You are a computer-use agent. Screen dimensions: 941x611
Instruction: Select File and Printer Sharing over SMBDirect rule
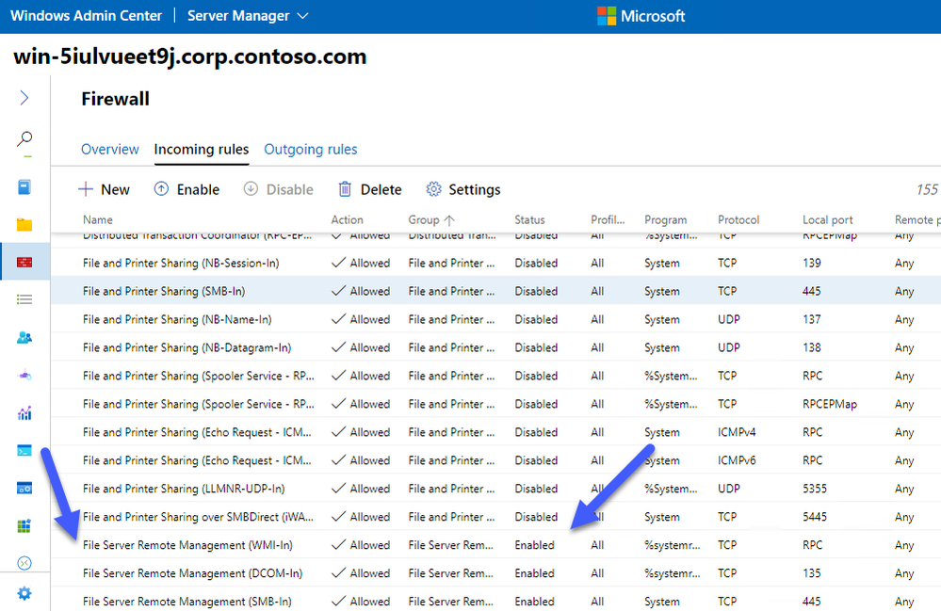click(x=495, y=517)
